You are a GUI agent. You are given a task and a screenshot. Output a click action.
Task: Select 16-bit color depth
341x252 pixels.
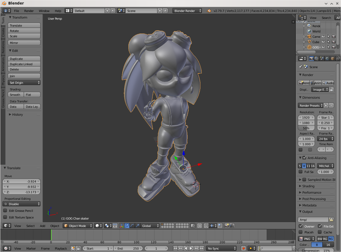(328, 245)
